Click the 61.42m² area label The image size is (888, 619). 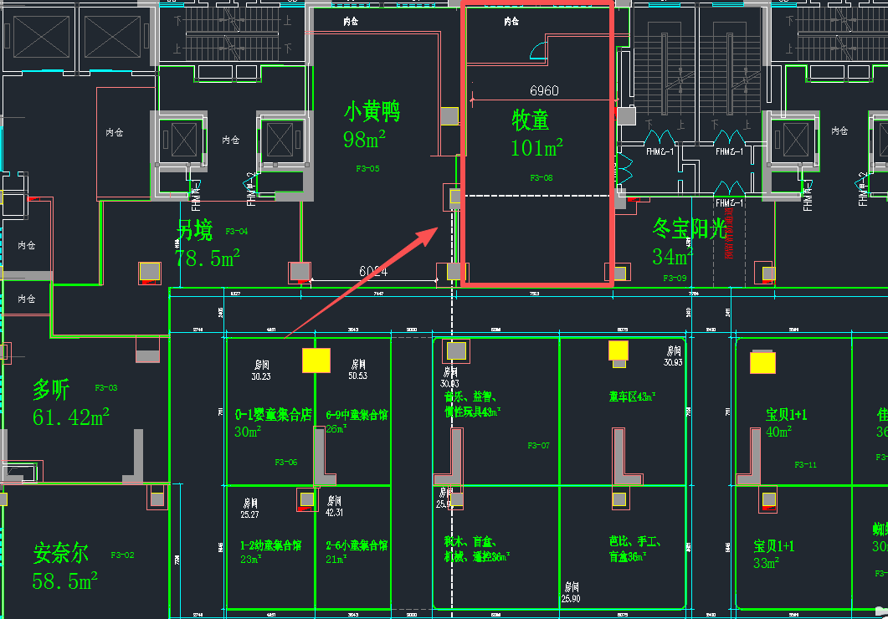(x=71, y=417)
